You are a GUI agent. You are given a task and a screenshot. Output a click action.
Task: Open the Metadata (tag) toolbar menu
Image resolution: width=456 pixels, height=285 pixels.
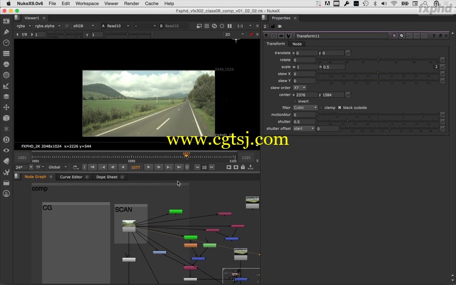coord(6,161)
